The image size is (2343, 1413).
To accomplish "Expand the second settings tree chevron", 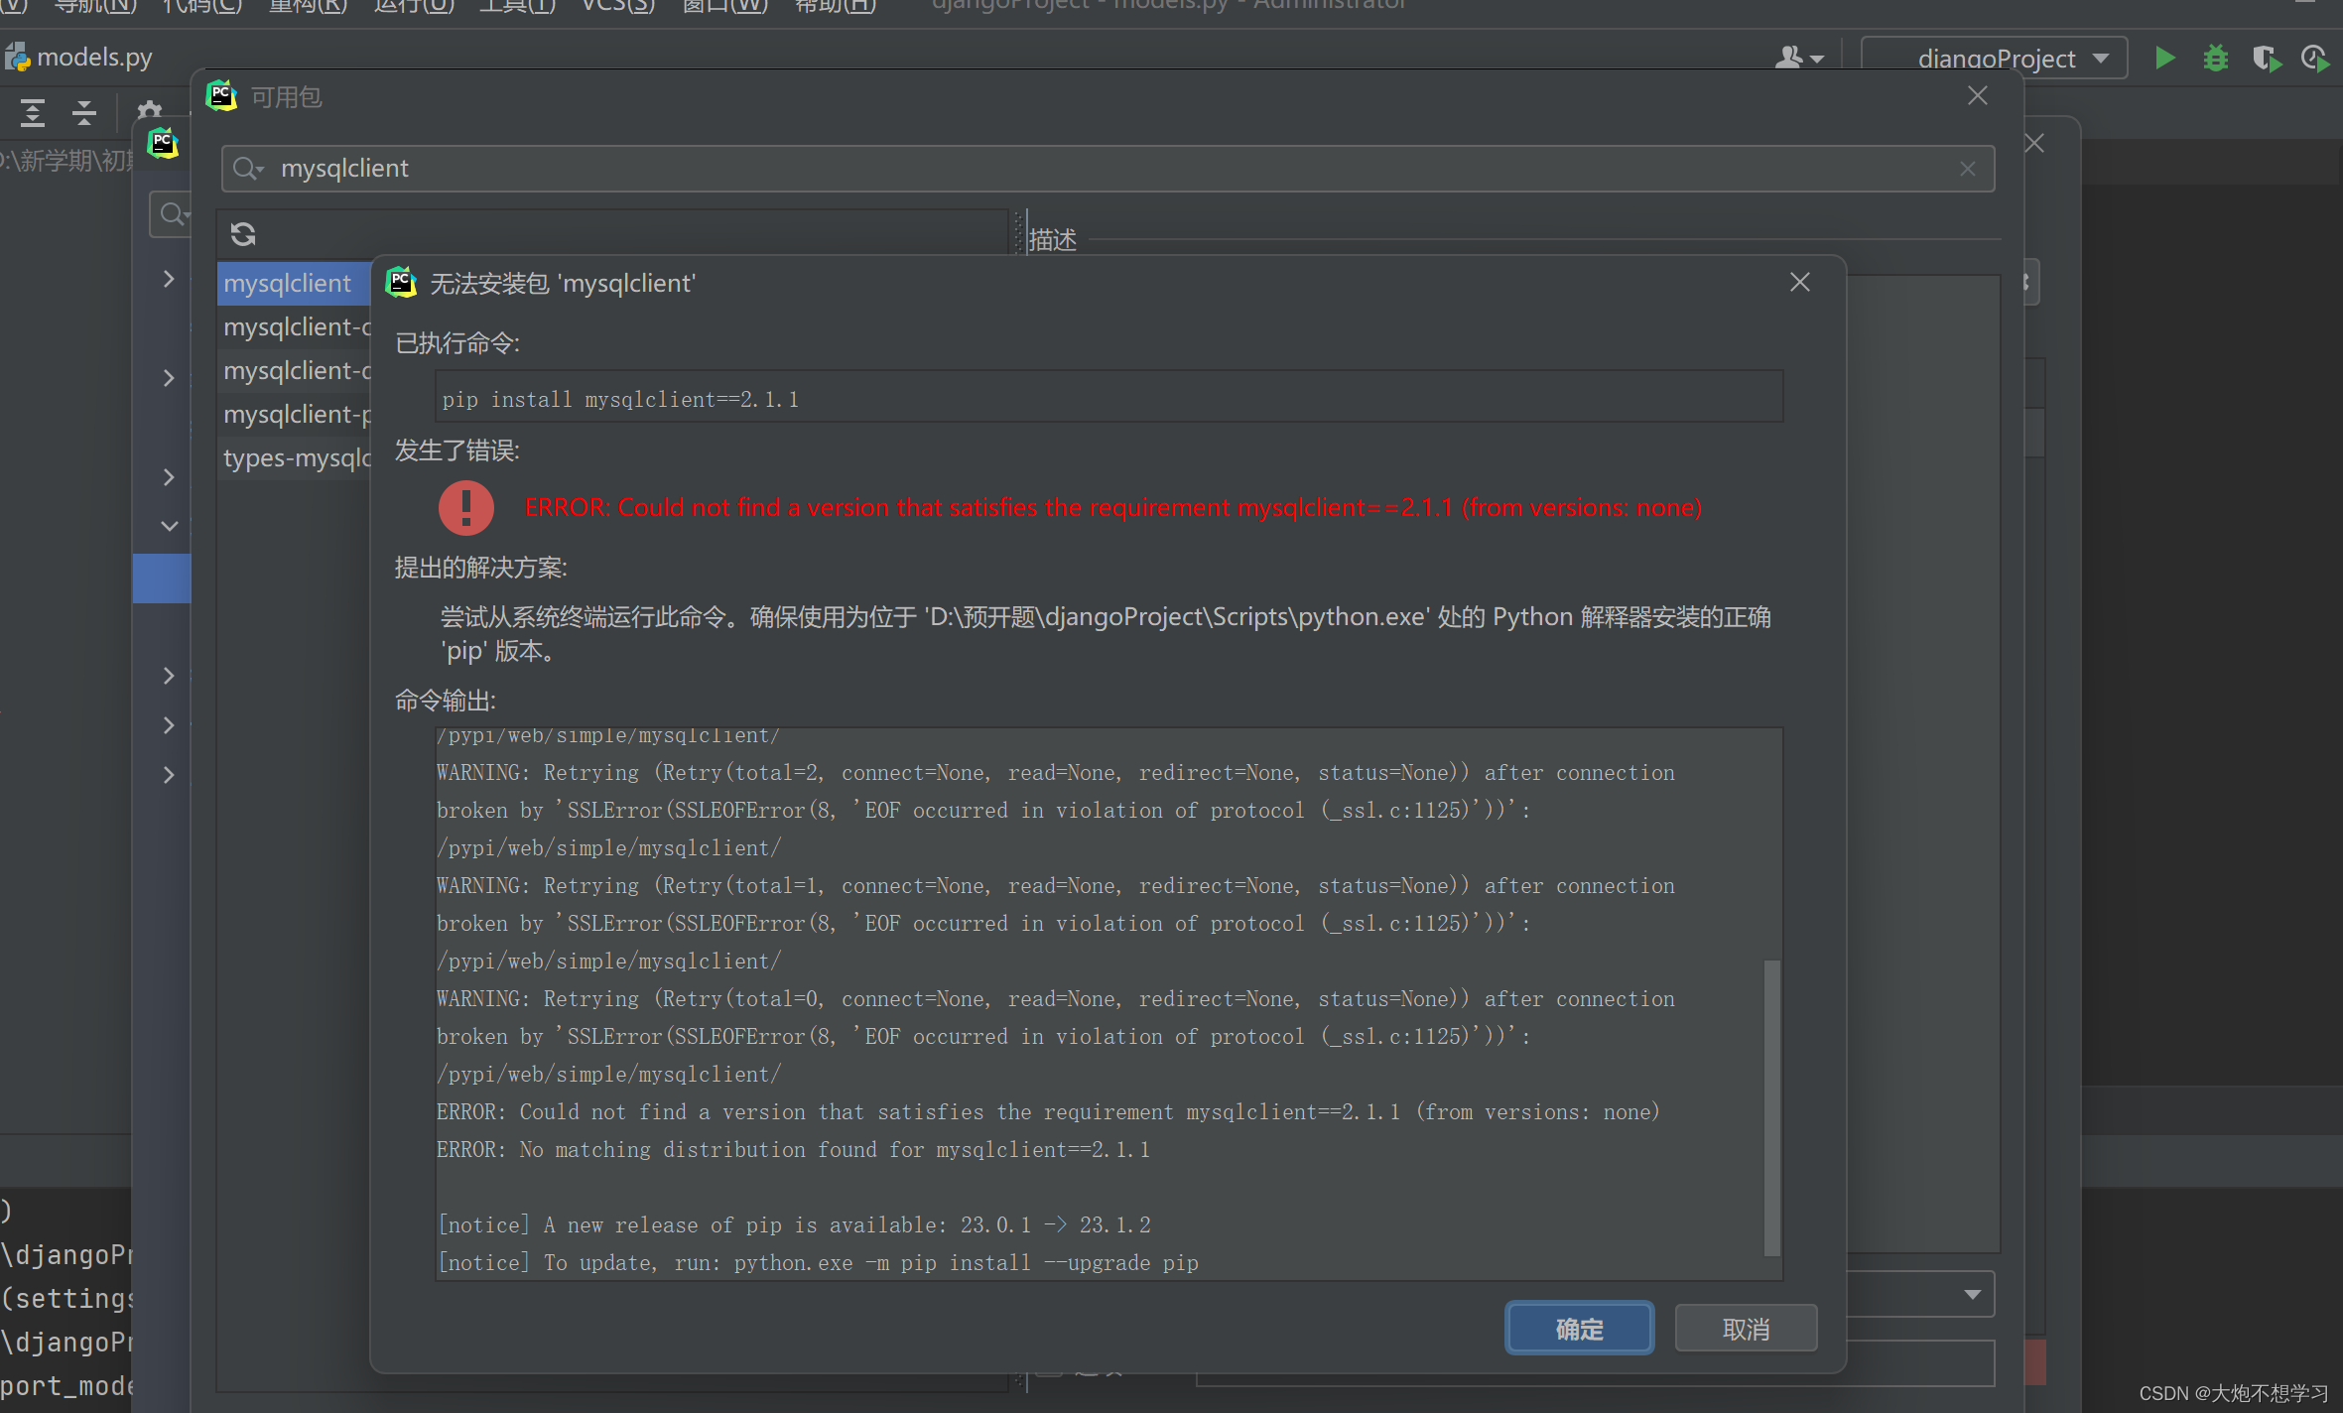I will (169, 378).
